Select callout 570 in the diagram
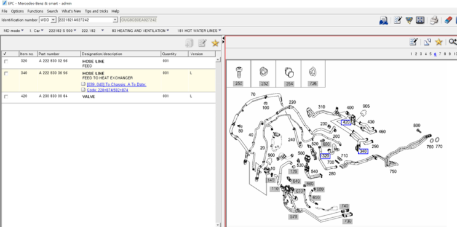 pyautogui.click(x=293, y=217)
